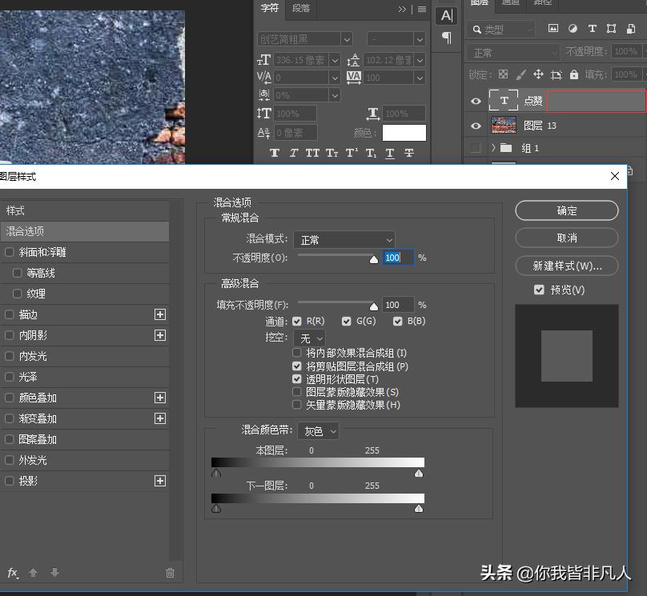Click the delete effect trash icon
This screenshot has width=647, height=596.
[170, 573]
